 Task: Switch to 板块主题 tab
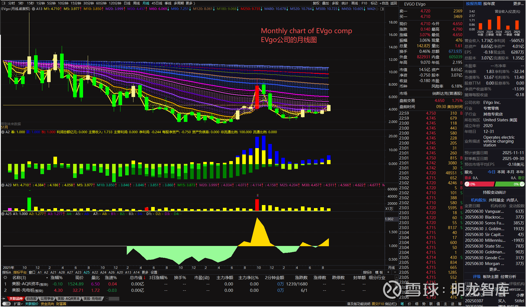coord(491,277)
